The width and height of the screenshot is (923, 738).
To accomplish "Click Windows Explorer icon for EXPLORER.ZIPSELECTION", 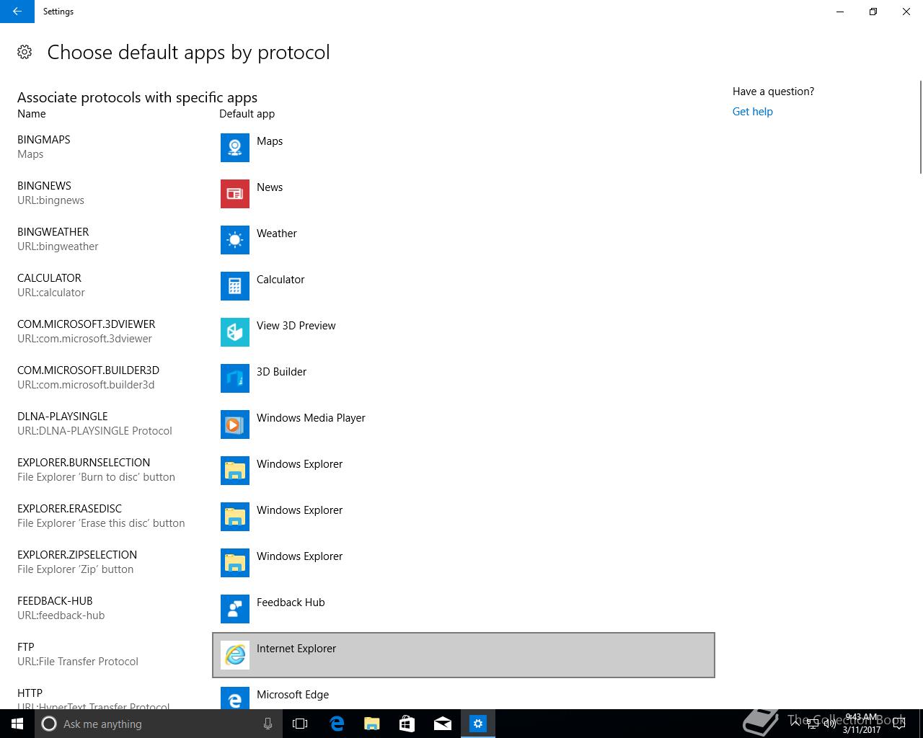I will (235, 563).
